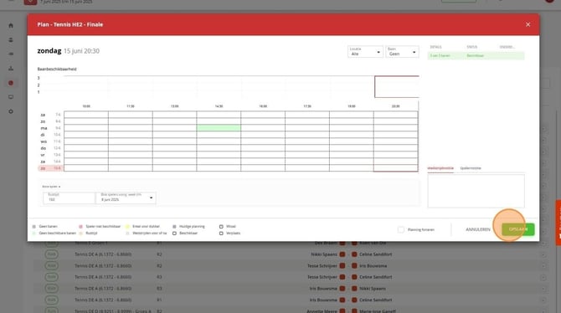Open the Baan dropdown set to Geen

click(402, 52)
